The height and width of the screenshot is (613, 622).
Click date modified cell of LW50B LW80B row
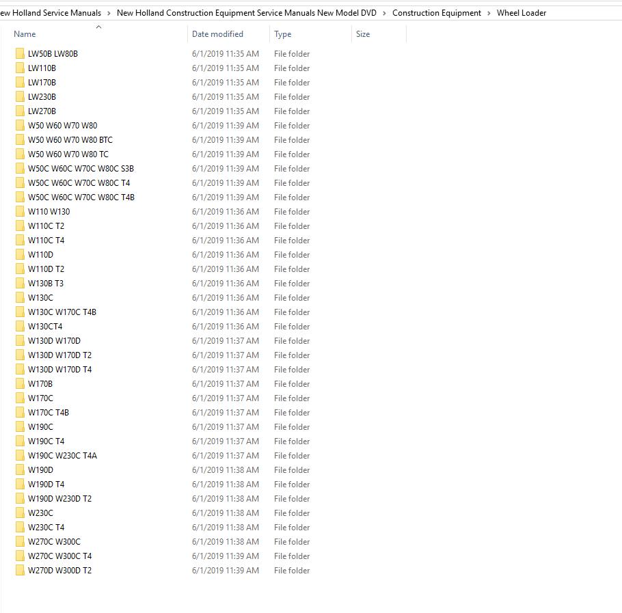[x=226, y=53]
